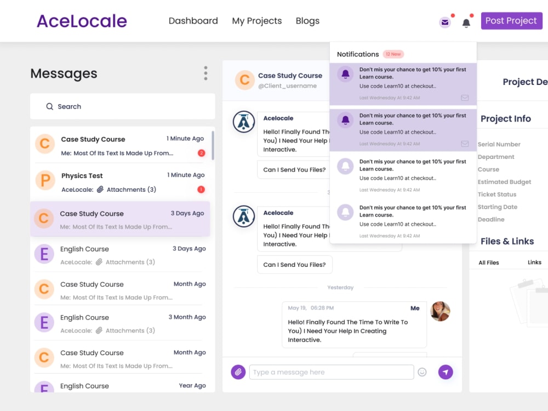Open the Physics Test conversation

click(x=120, y=182)
